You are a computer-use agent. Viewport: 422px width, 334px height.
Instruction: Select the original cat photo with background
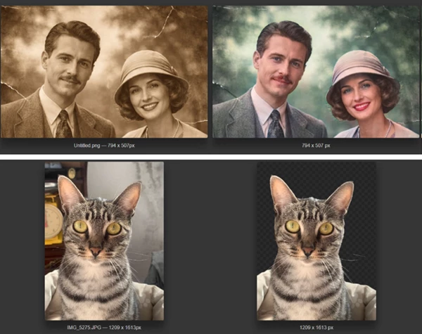click(x=104, y=241)
